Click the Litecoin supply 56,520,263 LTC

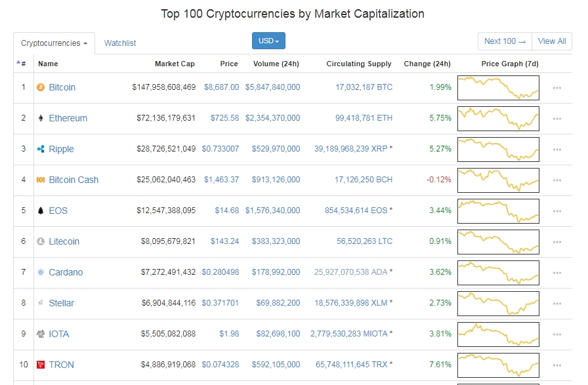(364, 241)
